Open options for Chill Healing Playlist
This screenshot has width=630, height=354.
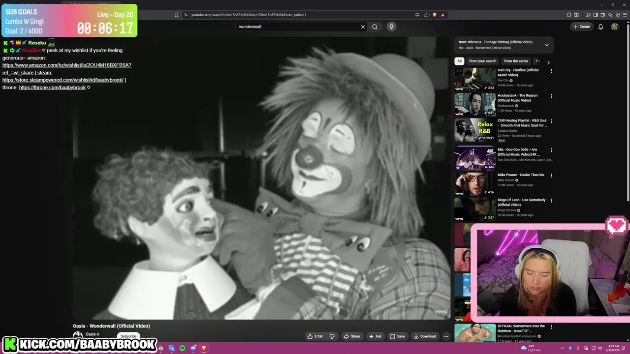tap(551, 121)
